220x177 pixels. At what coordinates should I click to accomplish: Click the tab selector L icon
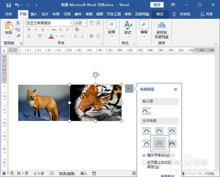pyautogui.click(x=4, y=50)
